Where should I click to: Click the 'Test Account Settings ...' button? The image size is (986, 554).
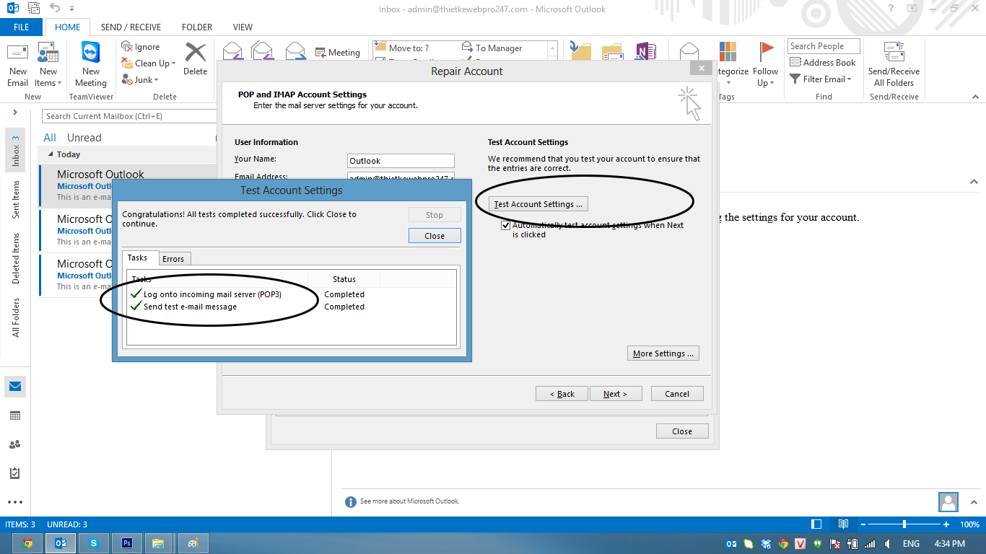coord(538,204)
